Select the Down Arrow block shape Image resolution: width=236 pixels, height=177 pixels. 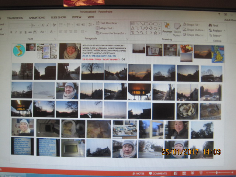(151, 28)
